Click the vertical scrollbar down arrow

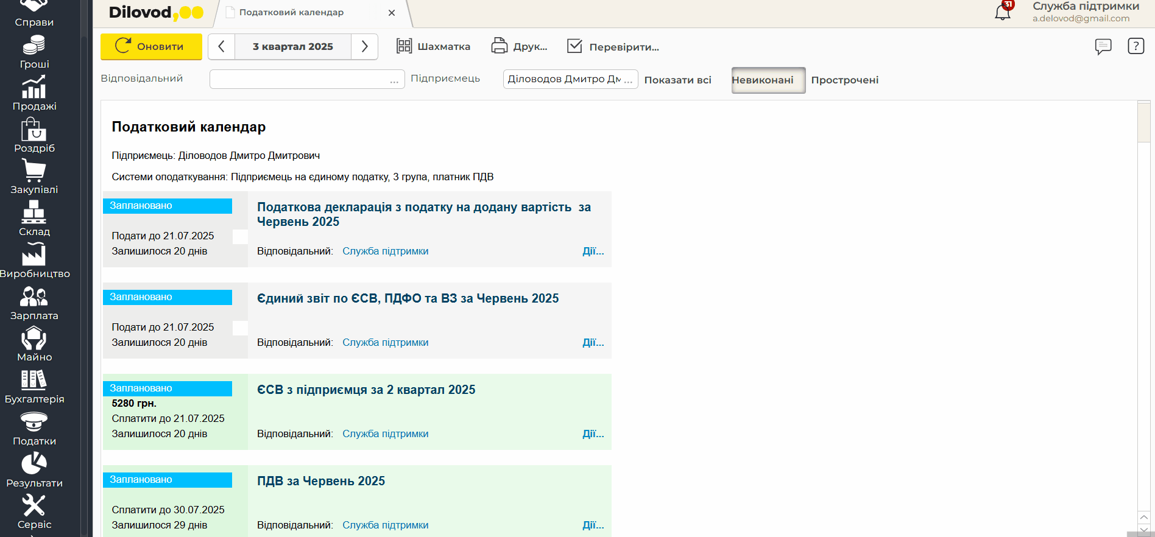pyautogui.click(x=1143, y=530)
